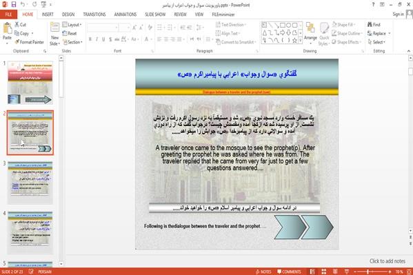Apply Underline formatting
The width and height of the screenshot is (413, 275).
click(103, 39)
